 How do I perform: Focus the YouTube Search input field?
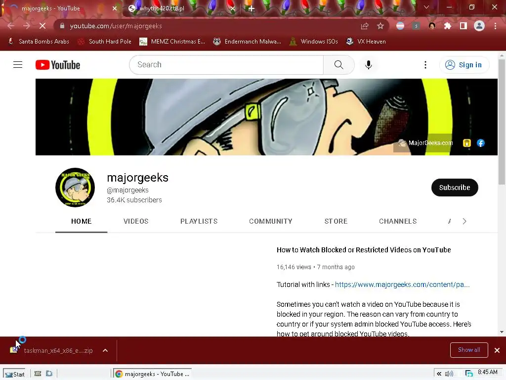226,65
